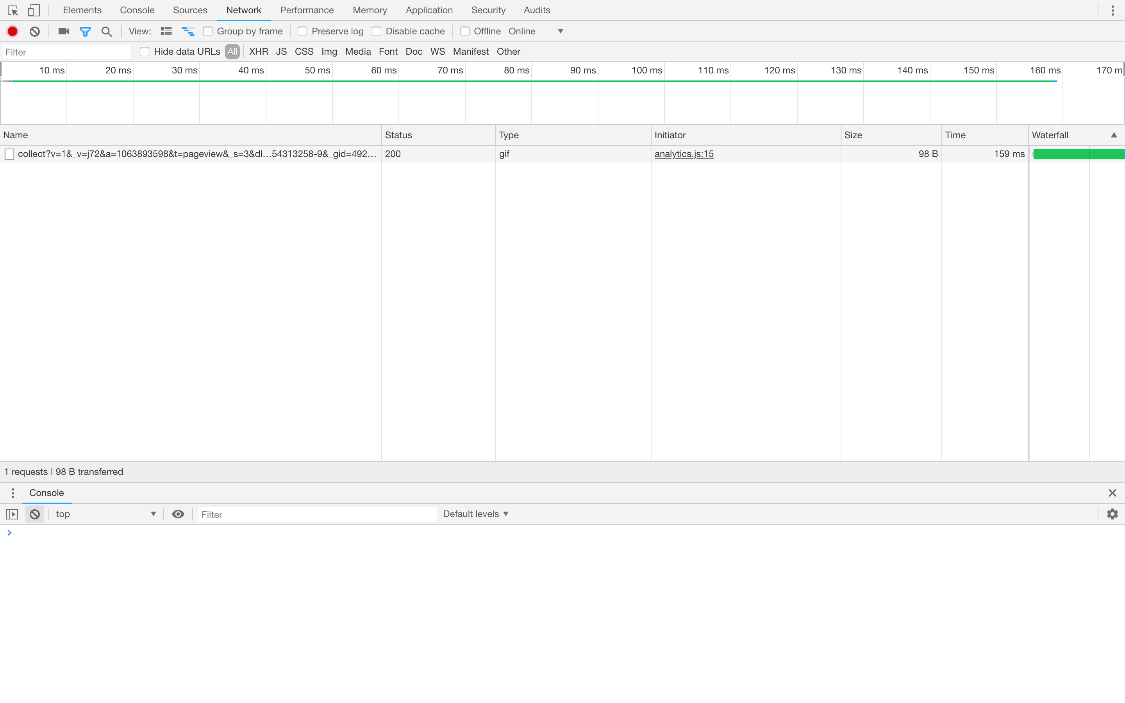Open the Sources tab
Image resolution: width=1125 pixels, height=703 pixels.
[x=190, y=10]
